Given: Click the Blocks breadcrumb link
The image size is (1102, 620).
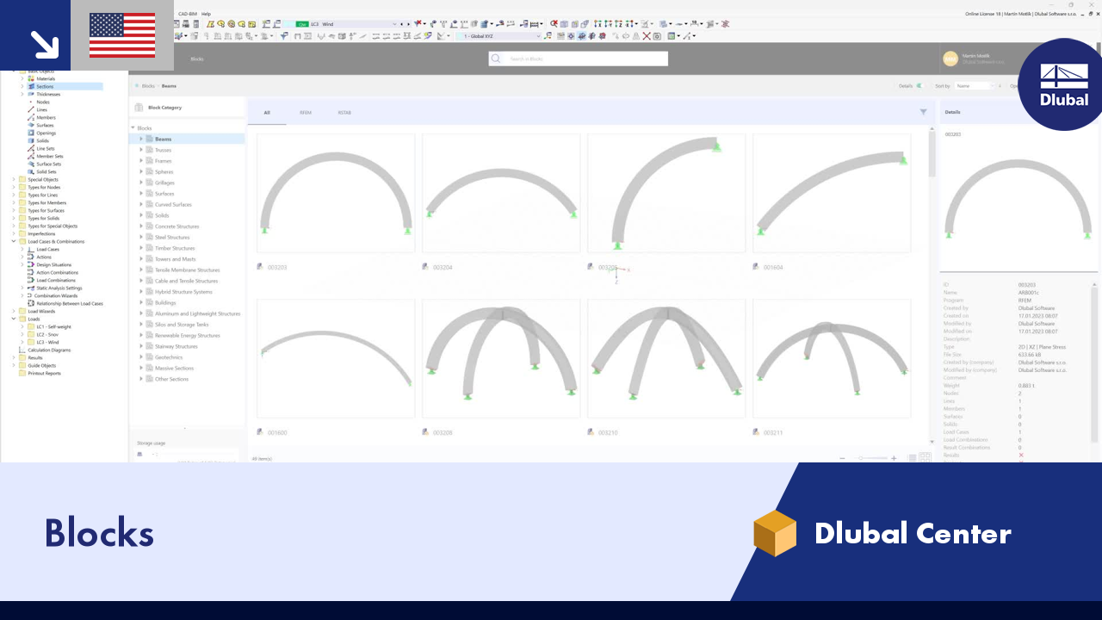Looking at the screenshot, I should [146, 85].
